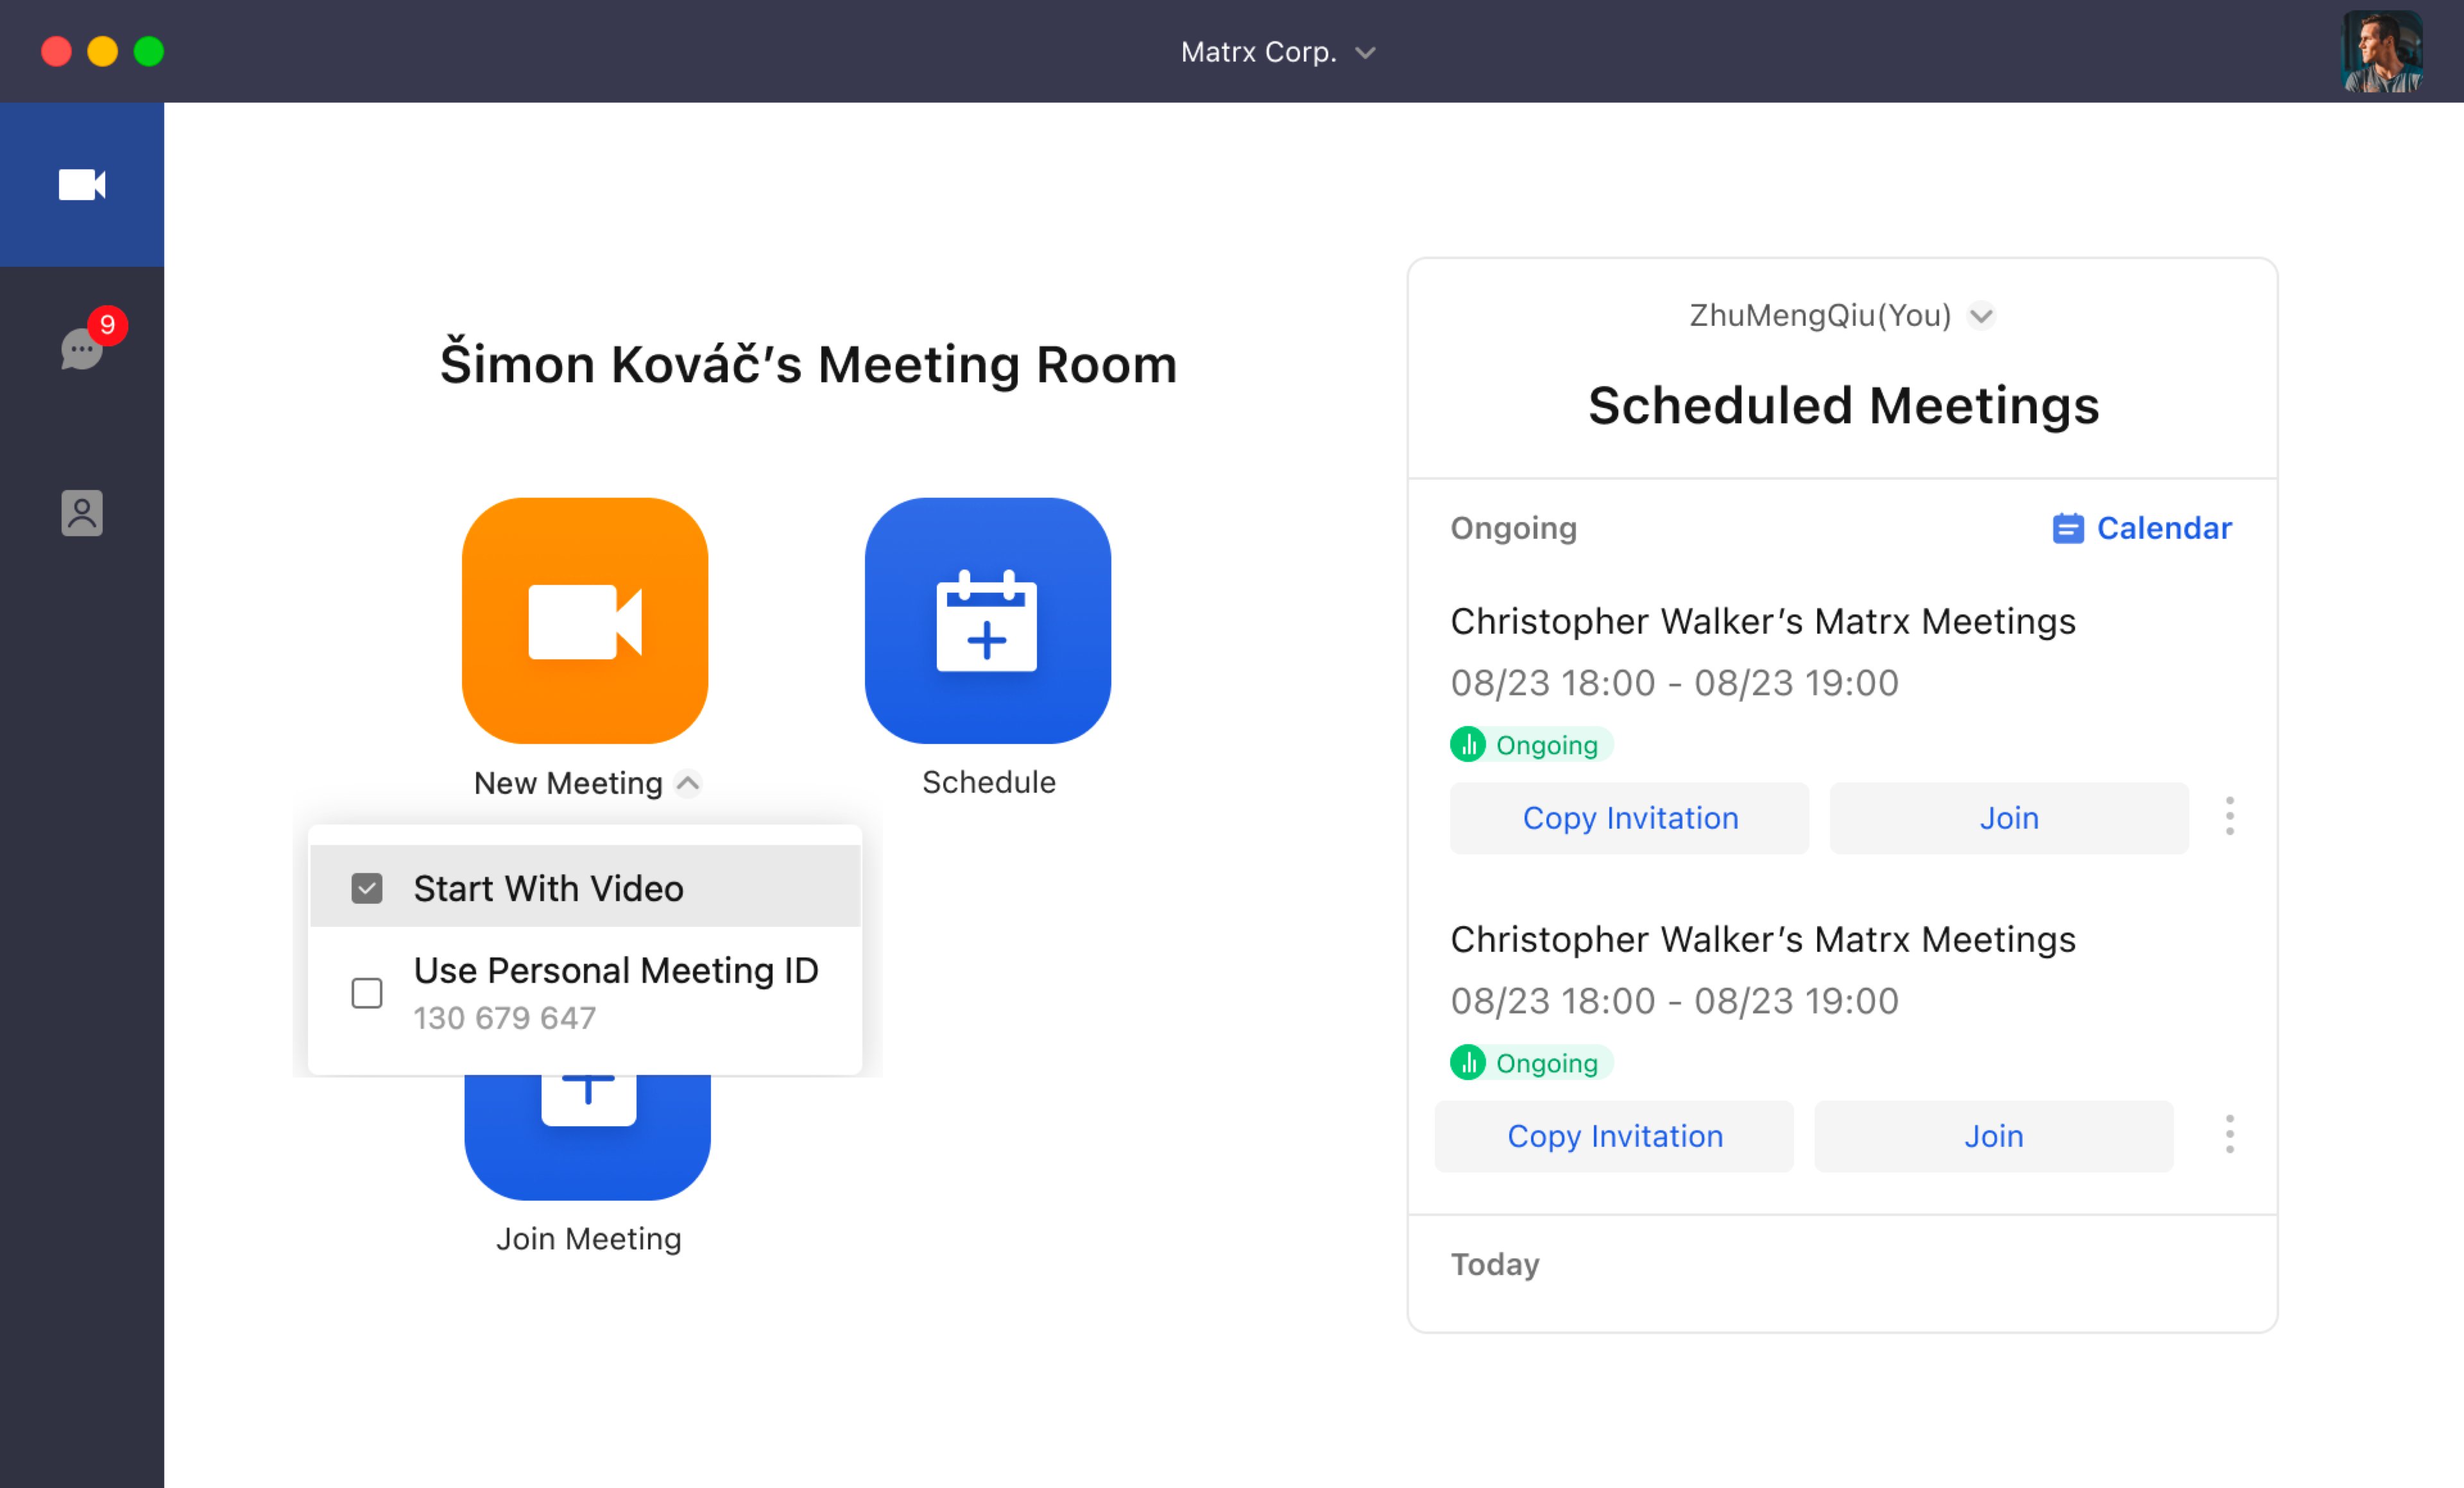
Task: Select Use Personal Meeting ID menu entry
Action: click(615, 971)
